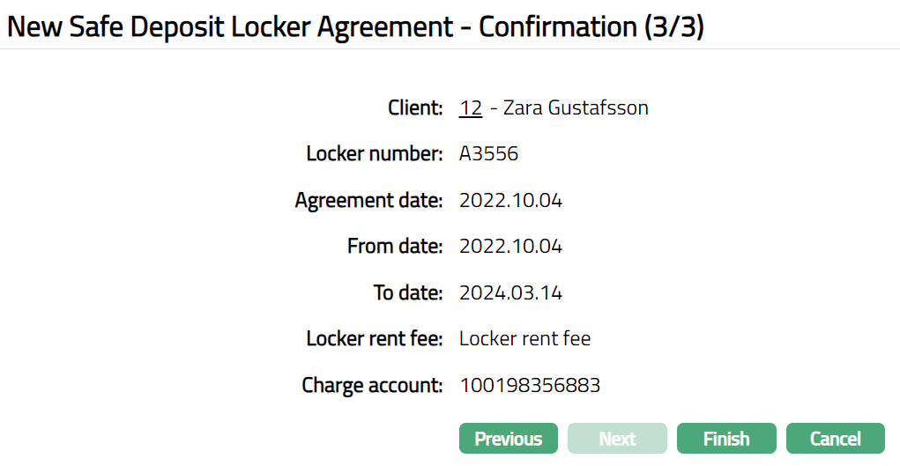Click the disabled Next button
Screen dimensions: 900x466
click(x=617, y=439)
